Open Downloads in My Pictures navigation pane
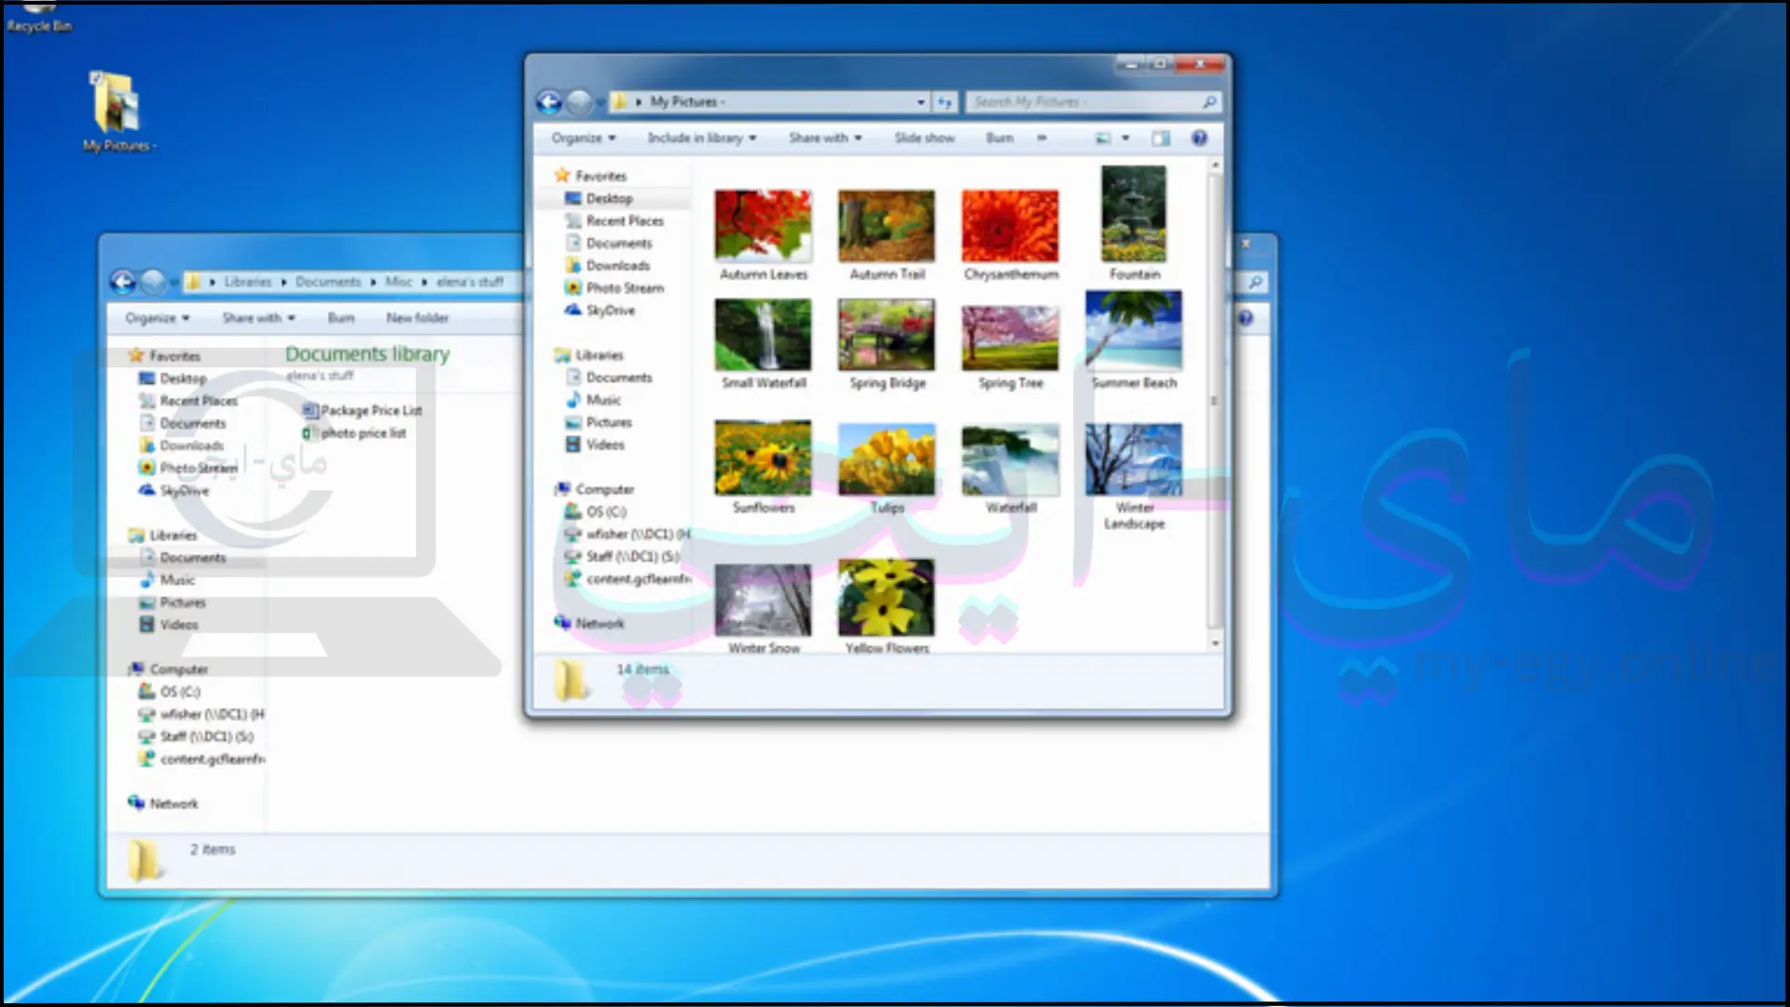 click(607, 266)
